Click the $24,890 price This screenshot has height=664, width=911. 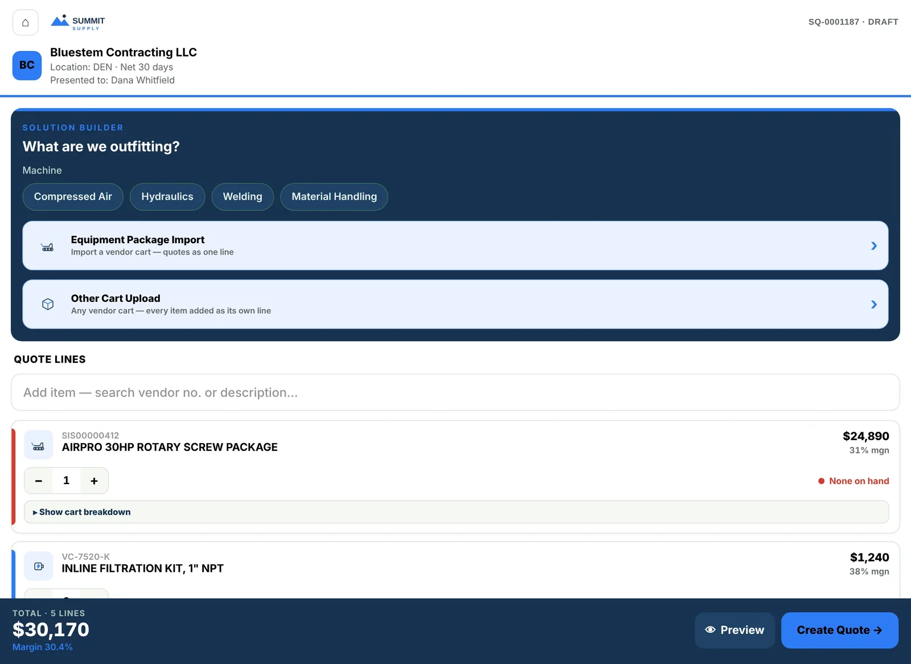point(866,436)
